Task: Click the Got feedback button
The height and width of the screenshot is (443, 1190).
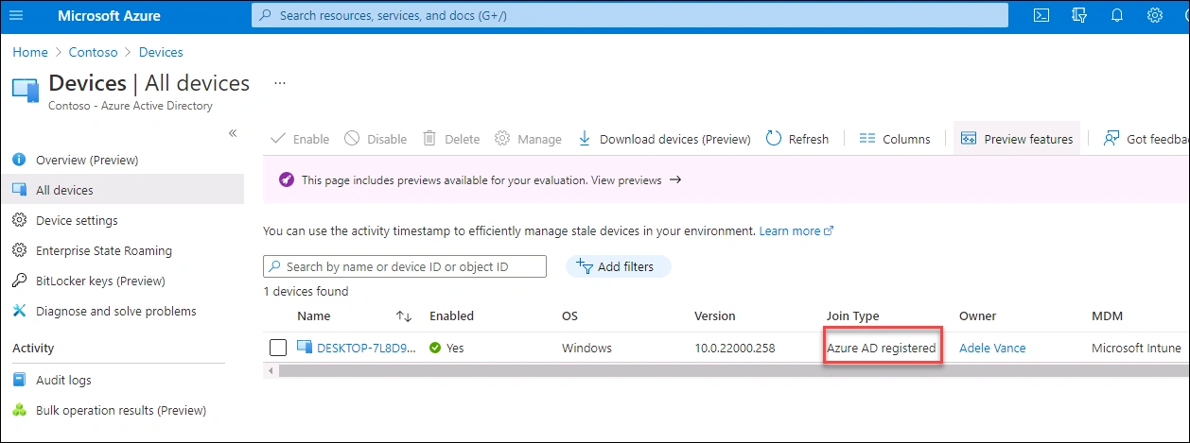Action: click(x=1146, y=139)
